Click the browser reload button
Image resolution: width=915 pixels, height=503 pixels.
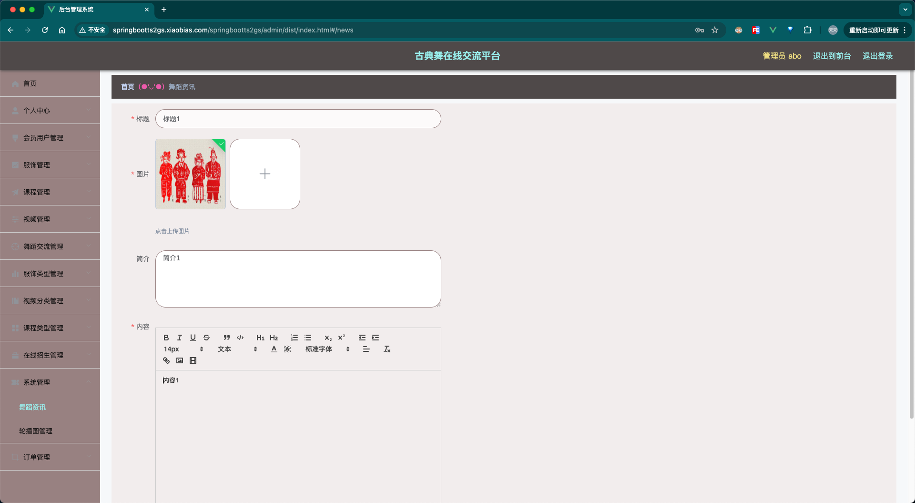[45, 30]
